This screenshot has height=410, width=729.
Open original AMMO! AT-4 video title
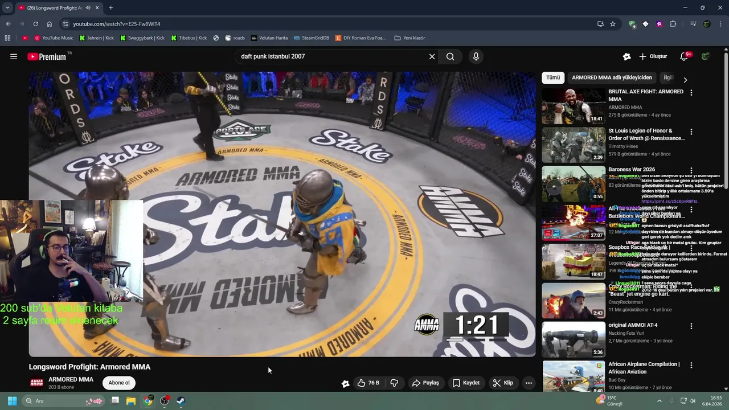[x=633, y=325]
